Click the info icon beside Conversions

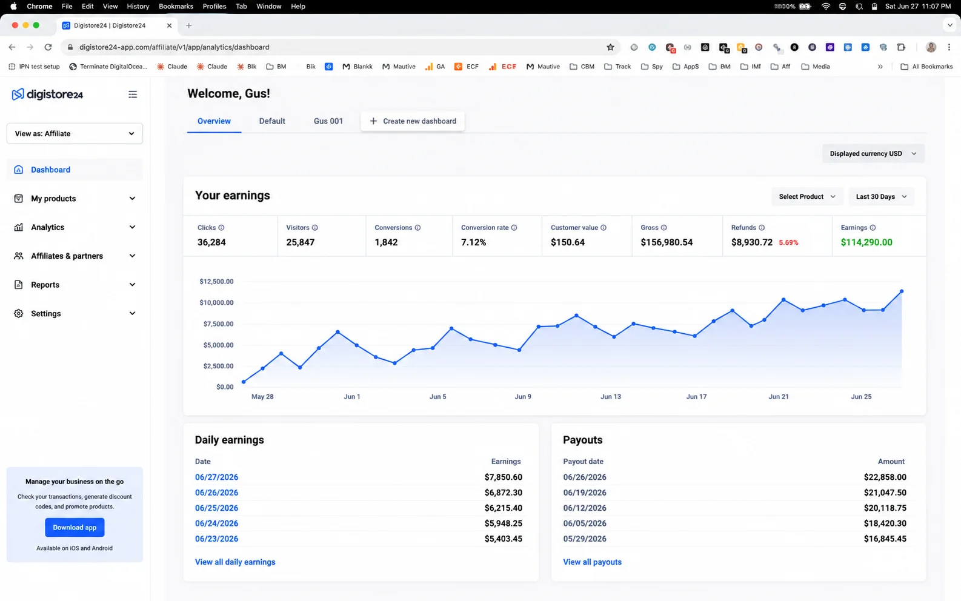click(x=417, y=228)
